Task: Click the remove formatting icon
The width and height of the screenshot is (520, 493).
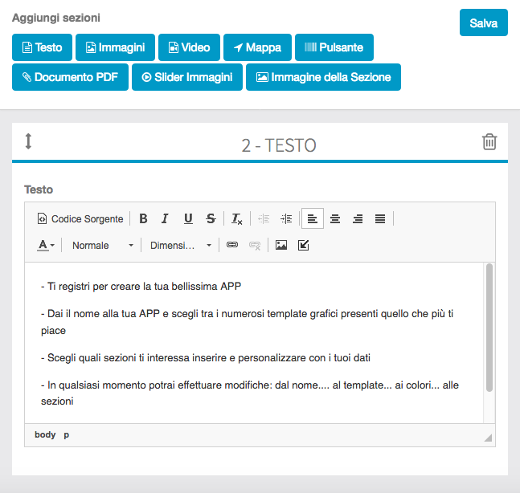Action: point(237,218)
